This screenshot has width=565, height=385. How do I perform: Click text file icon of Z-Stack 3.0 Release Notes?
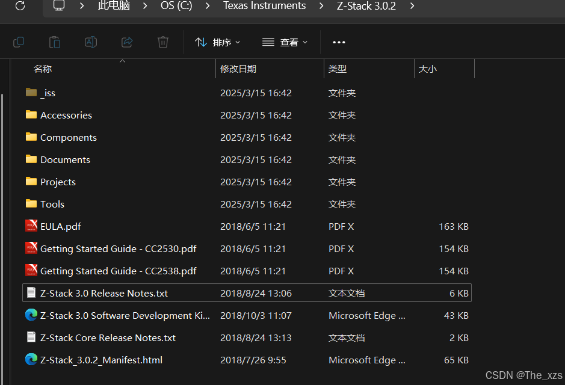click(31, 292)
